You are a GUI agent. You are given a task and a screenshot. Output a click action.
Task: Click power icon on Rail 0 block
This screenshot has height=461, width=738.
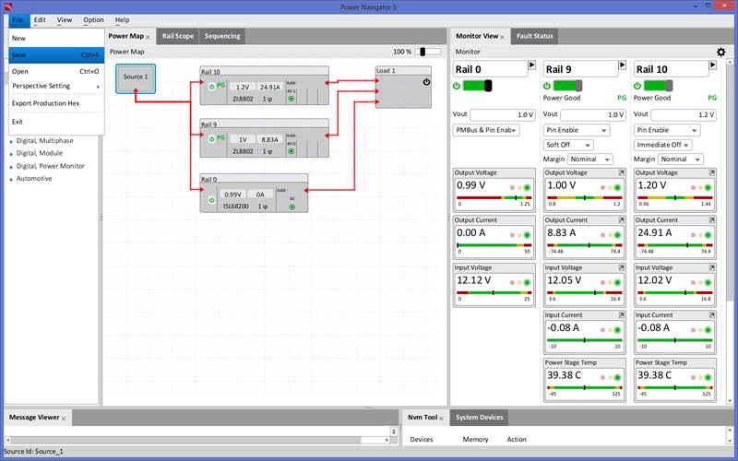(x=212, y=200)
